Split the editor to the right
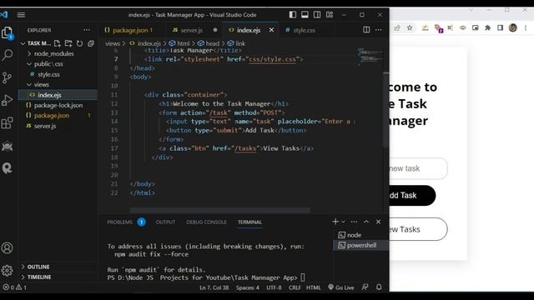The height and width of the screenshot is (300, 534). (366, 30)
